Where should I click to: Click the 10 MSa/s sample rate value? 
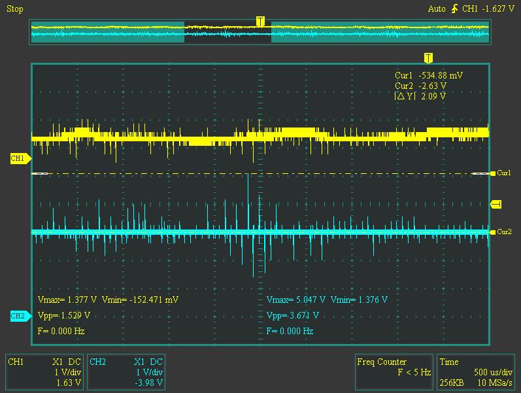495,383
